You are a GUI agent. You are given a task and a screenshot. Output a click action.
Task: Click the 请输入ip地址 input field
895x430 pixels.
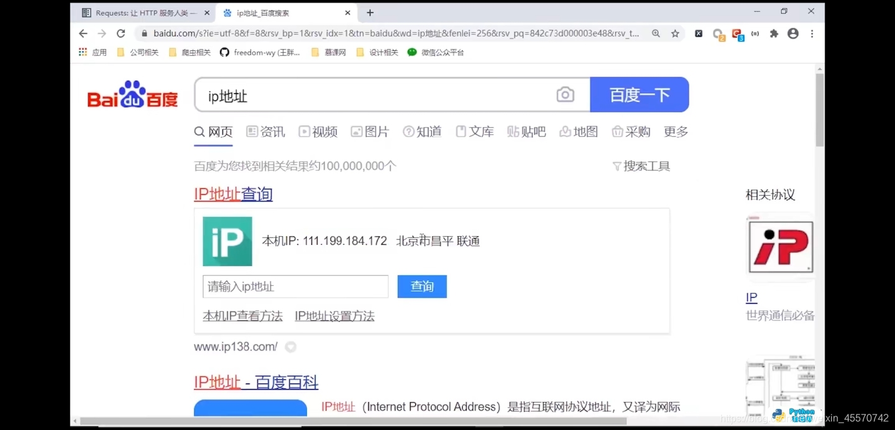[x=295, y=286]
